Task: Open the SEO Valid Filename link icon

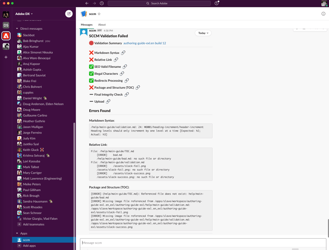Action: click(x=125, y=67)
